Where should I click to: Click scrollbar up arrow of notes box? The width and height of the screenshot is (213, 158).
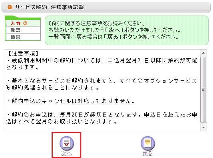click(203, 53)
